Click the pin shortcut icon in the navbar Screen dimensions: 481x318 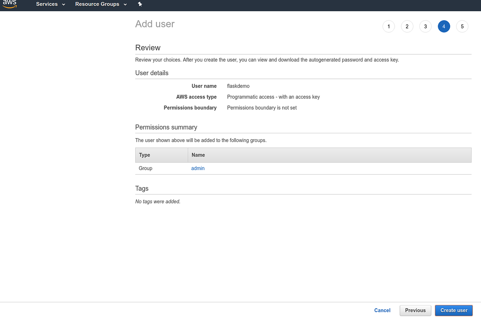pos(140,5)
